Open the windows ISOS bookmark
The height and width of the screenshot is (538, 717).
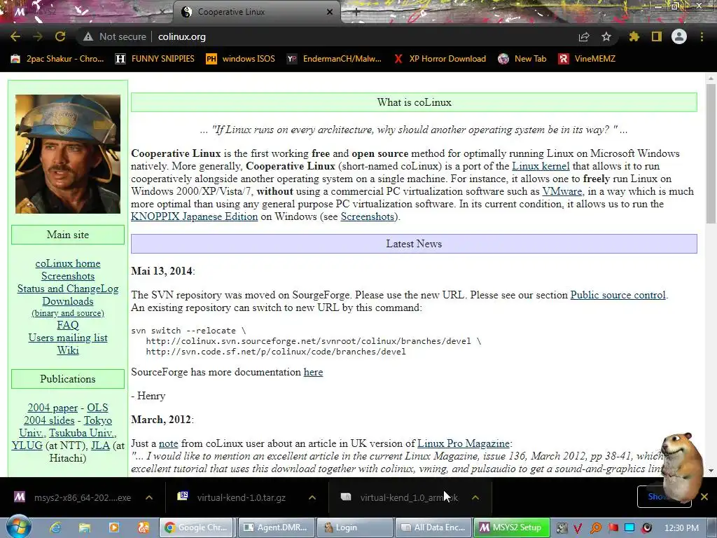241,59
